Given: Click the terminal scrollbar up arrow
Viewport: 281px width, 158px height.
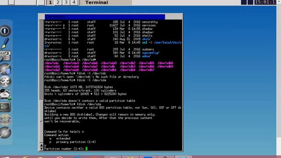Looking at the screenshot, I should (41, 145).
